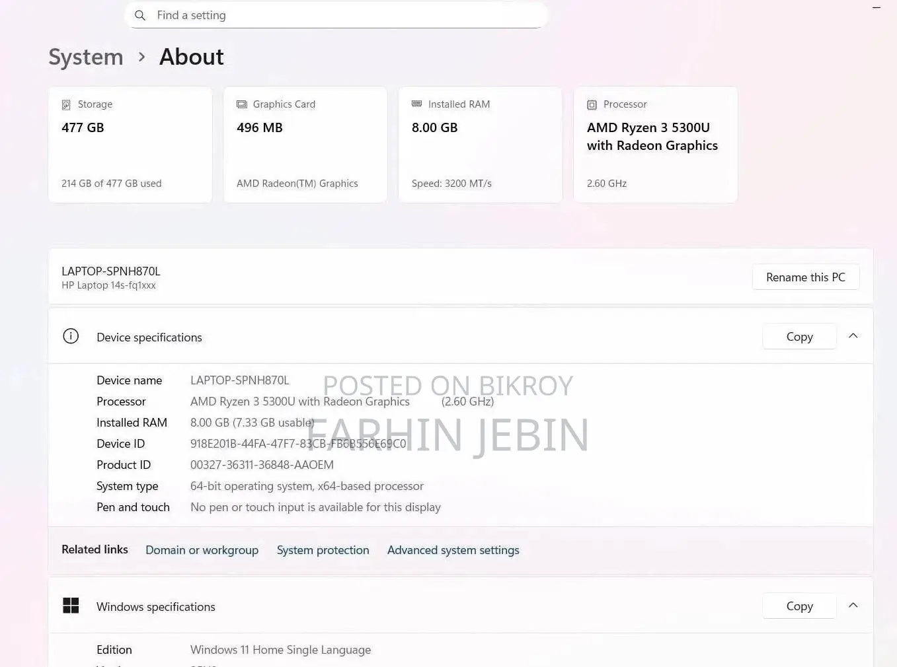The image size is (897, 667).
Task: Click the Device ID label
Action: [x=120, y=444]
